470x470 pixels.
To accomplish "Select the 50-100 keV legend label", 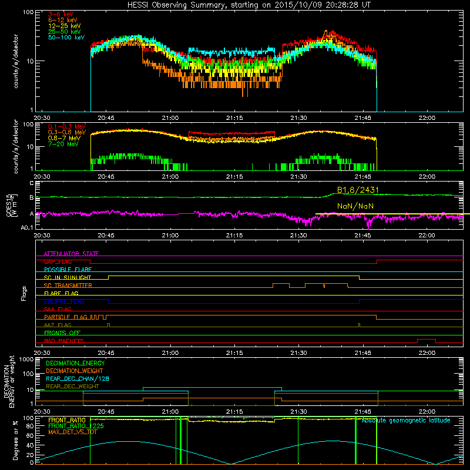I will [66, 38].
